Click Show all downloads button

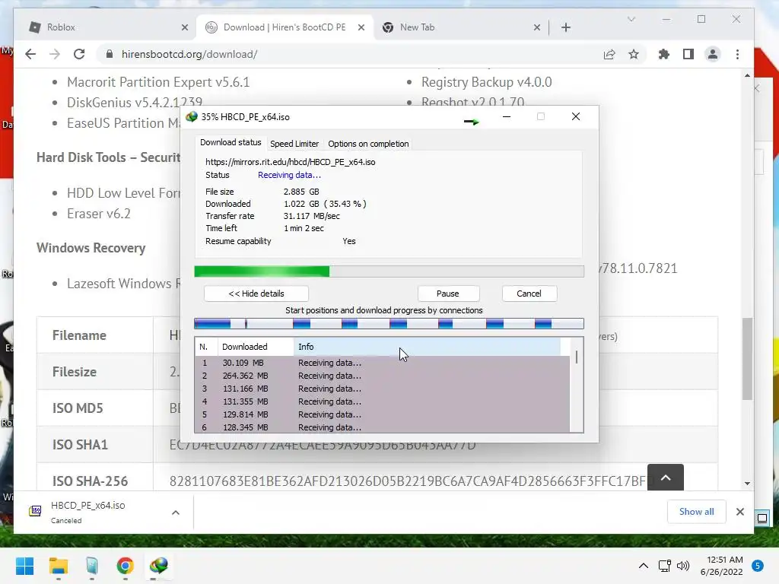[x=696, y=512]
